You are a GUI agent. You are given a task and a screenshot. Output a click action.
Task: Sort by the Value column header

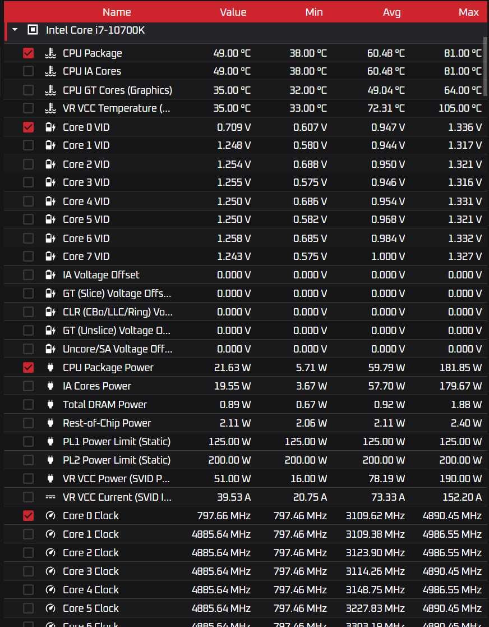click(x=233, y=12)
